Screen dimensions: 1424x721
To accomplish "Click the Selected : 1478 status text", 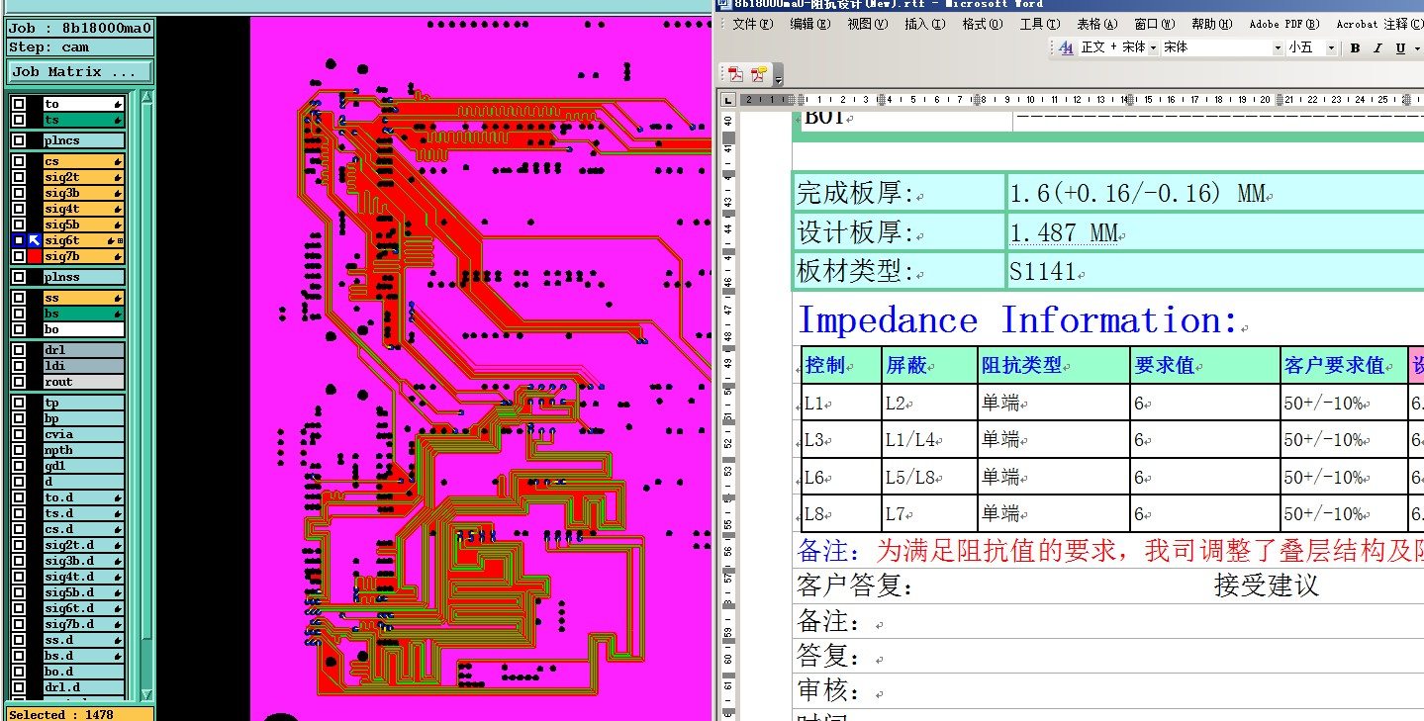I will coord(61,714).
